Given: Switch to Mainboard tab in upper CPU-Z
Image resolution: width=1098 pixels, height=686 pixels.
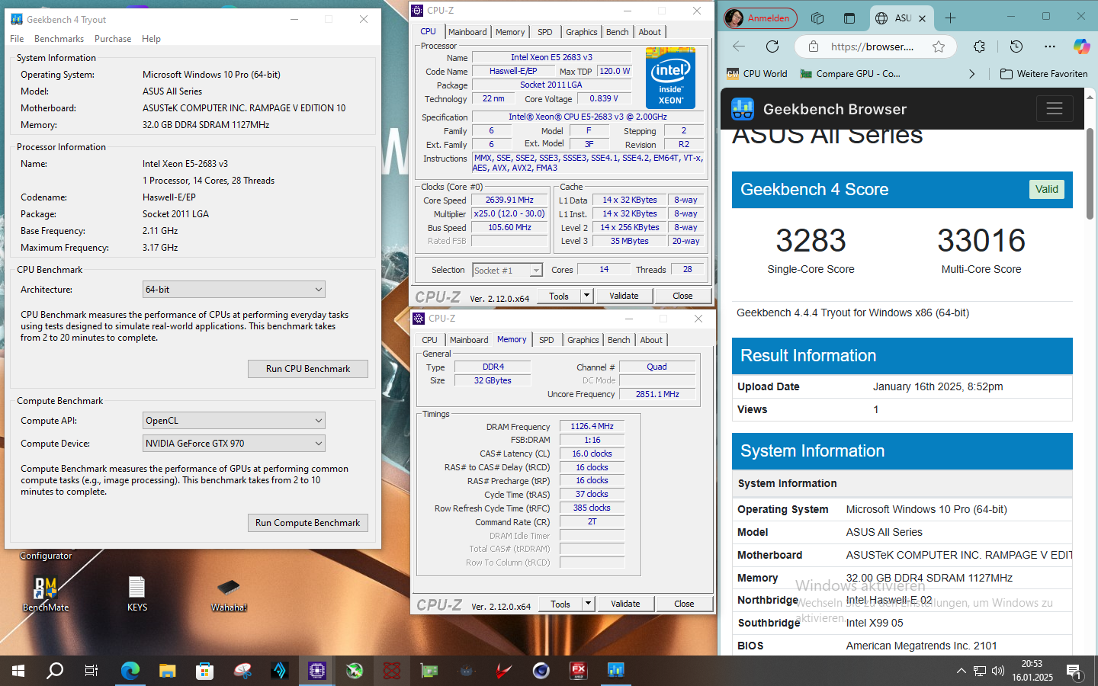Looking at the screenshot, I should click(467, 32).
